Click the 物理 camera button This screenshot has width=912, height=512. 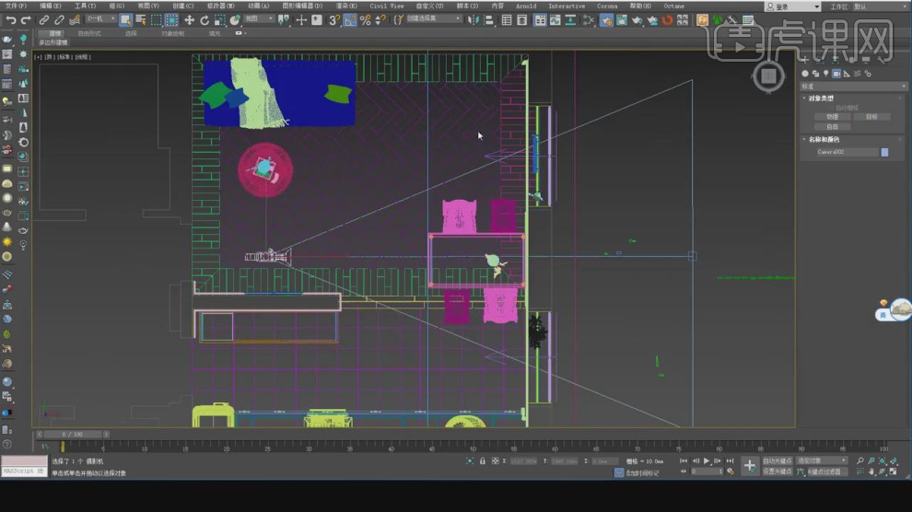click(832, 117)
